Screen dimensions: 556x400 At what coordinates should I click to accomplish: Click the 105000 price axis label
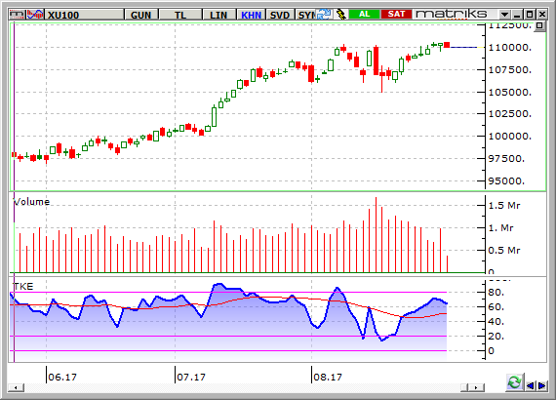click(509, 93)
